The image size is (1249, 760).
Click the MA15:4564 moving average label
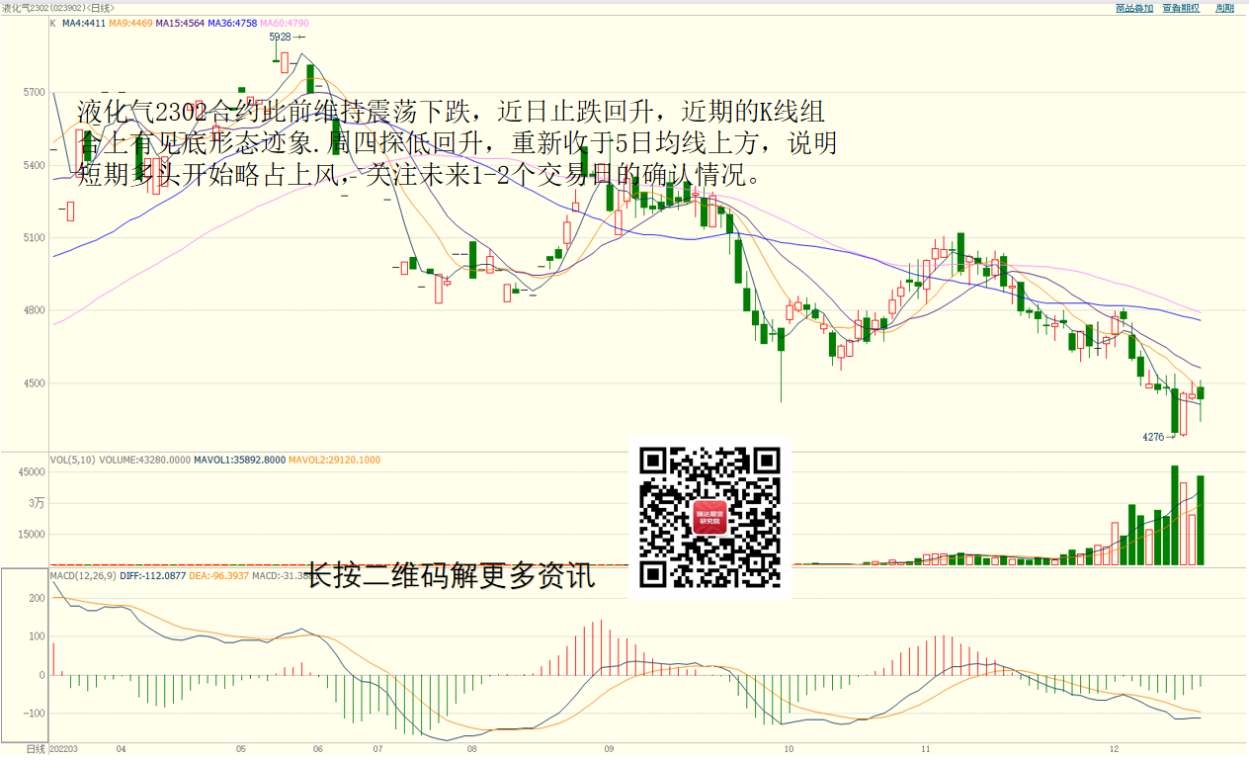181,22
